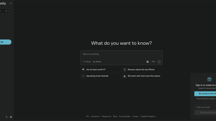Expand the English language selector

(149, 116)
